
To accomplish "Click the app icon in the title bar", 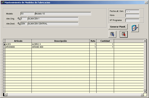I will [2, 2].
